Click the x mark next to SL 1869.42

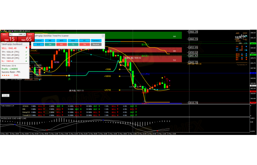[x=26, y=61]
